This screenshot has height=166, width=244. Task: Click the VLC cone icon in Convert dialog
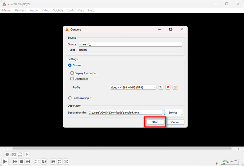point(67,29)
